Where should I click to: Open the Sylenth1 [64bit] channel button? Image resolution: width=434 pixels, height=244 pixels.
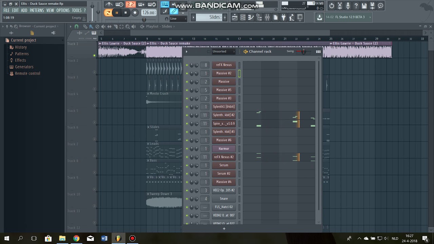224,107
